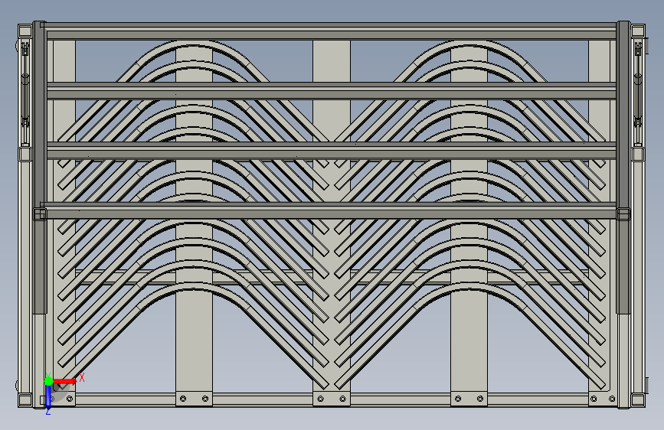Click the red "X" axis label
This screenshot has height=430, width=664.
click(82, 377)
